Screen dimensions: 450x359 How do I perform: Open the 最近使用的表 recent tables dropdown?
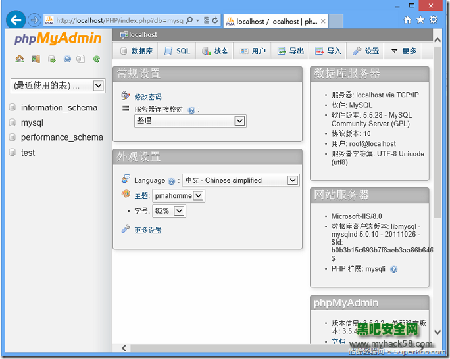pos(58,85)
